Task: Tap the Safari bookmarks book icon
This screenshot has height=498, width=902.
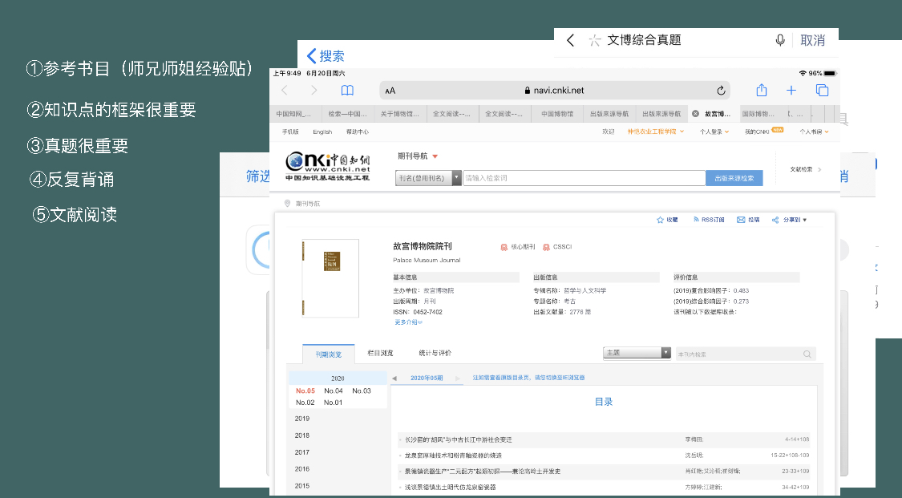Action: [x=347, y=91]
